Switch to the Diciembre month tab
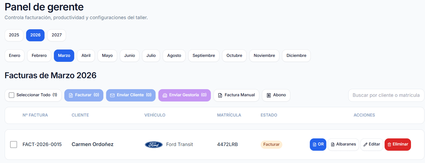This screenshot has height=163, width=425. click(x=296, y=56)
